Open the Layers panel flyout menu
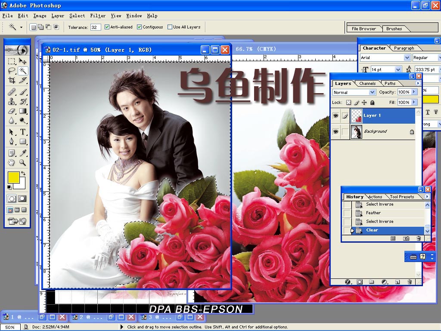The image size is (441, 331). [418, 83]
